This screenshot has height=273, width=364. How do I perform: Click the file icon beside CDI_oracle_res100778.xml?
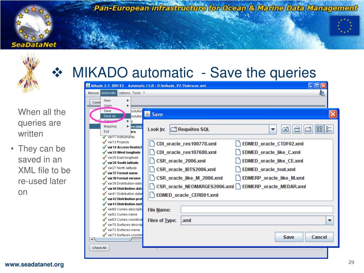(152, 144)
